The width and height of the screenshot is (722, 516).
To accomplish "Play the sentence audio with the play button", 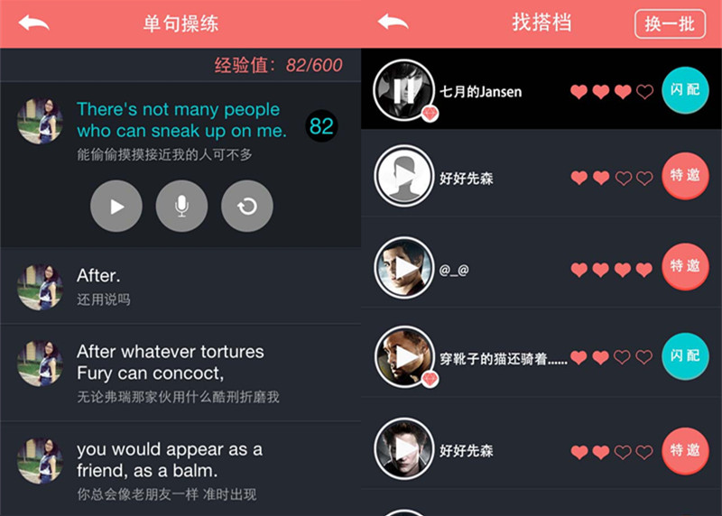I will tap(116, 207).
